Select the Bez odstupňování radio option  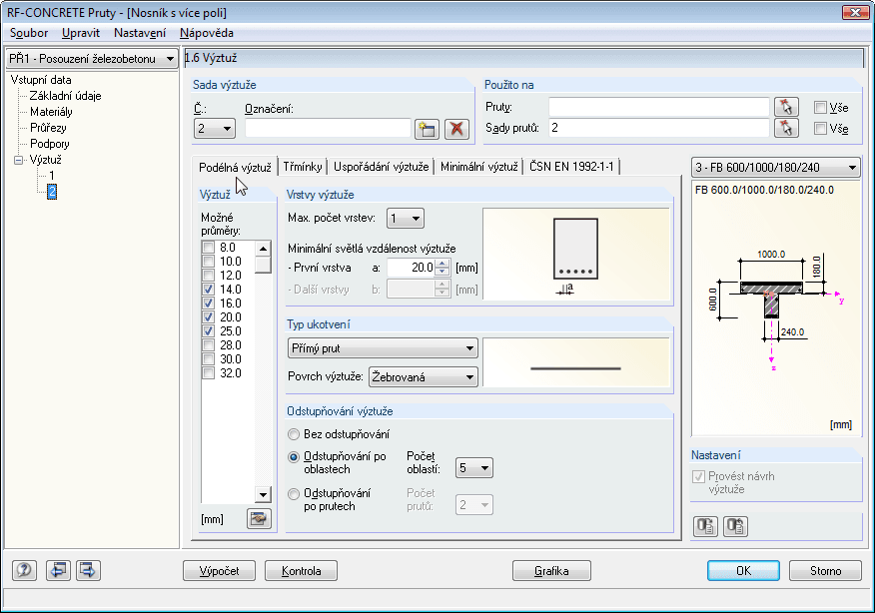coord(294,434)
